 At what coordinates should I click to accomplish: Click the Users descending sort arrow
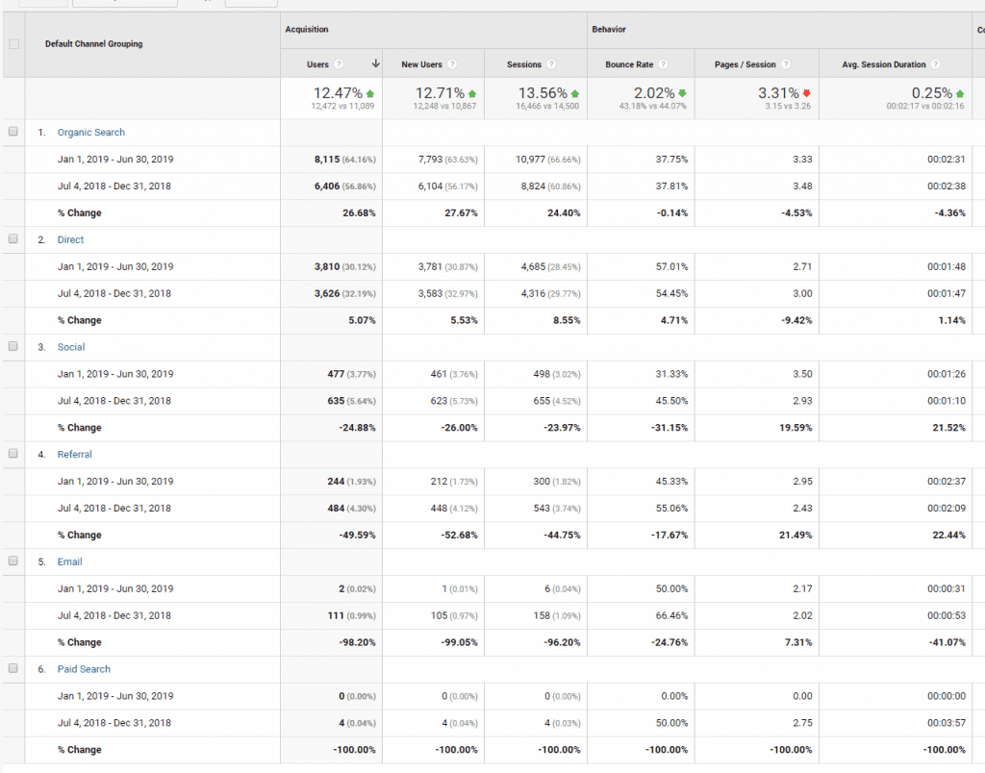point(375,64)
